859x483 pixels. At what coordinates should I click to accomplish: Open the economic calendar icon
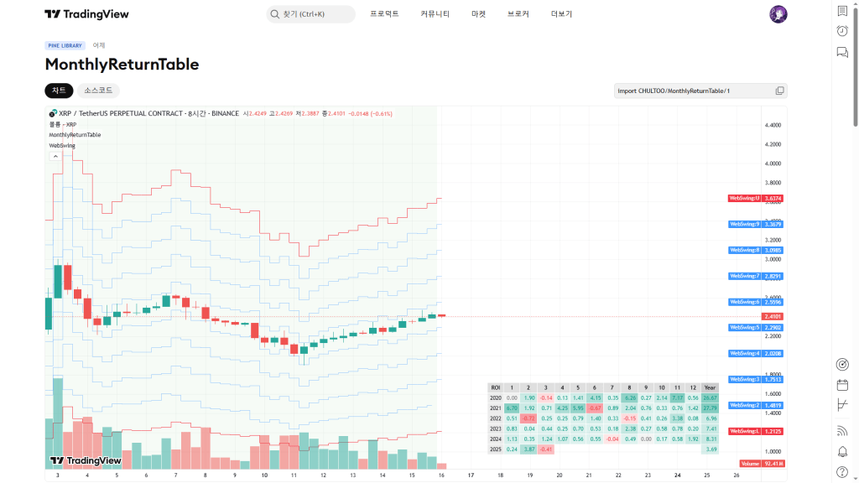click(842, 385)
